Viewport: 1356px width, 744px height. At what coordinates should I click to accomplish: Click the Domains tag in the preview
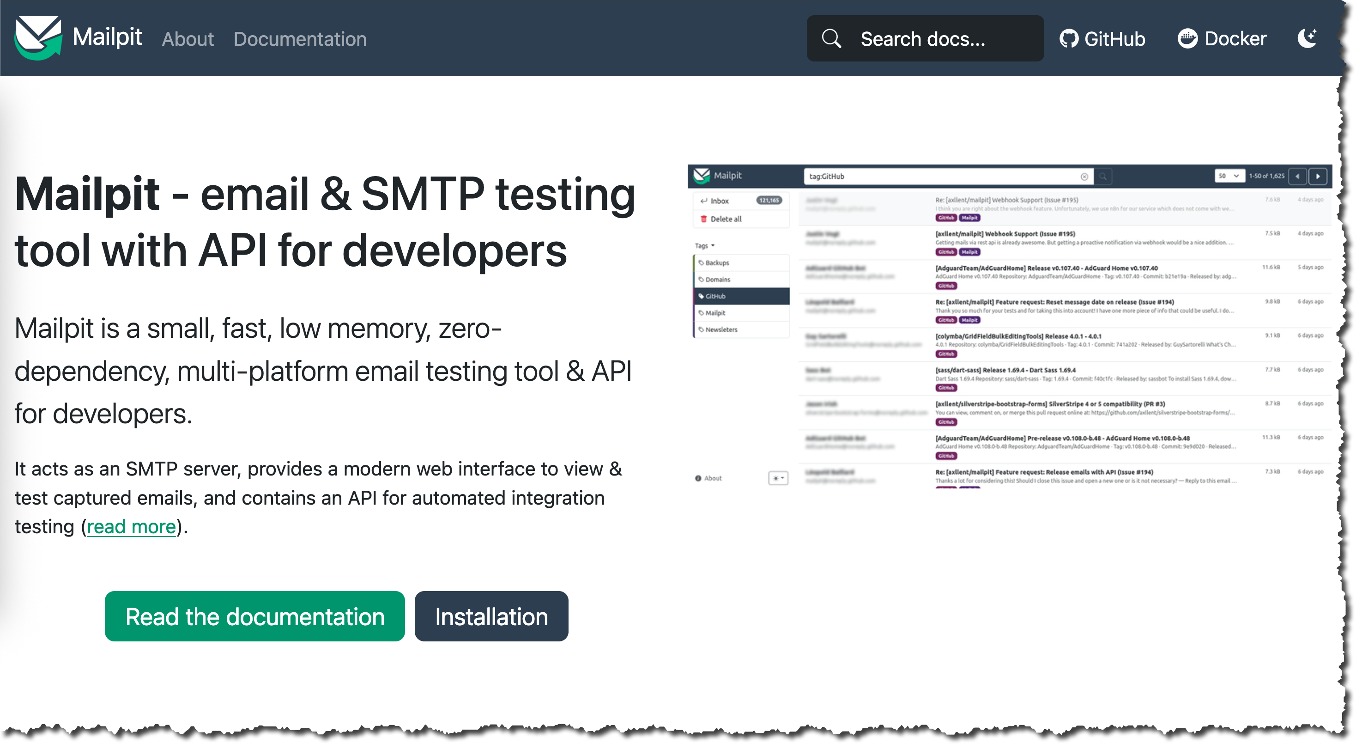click(741, 280)
